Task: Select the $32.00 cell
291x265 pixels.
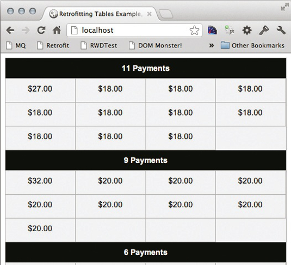Action: point(40,182)
